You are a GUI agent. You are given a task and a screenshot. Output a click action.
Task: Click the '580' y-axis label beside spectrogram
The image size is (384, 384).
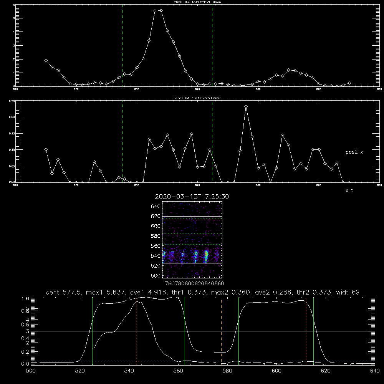[x=156, y=236]
